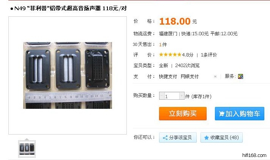Click the blue star favorite icon

206,138
